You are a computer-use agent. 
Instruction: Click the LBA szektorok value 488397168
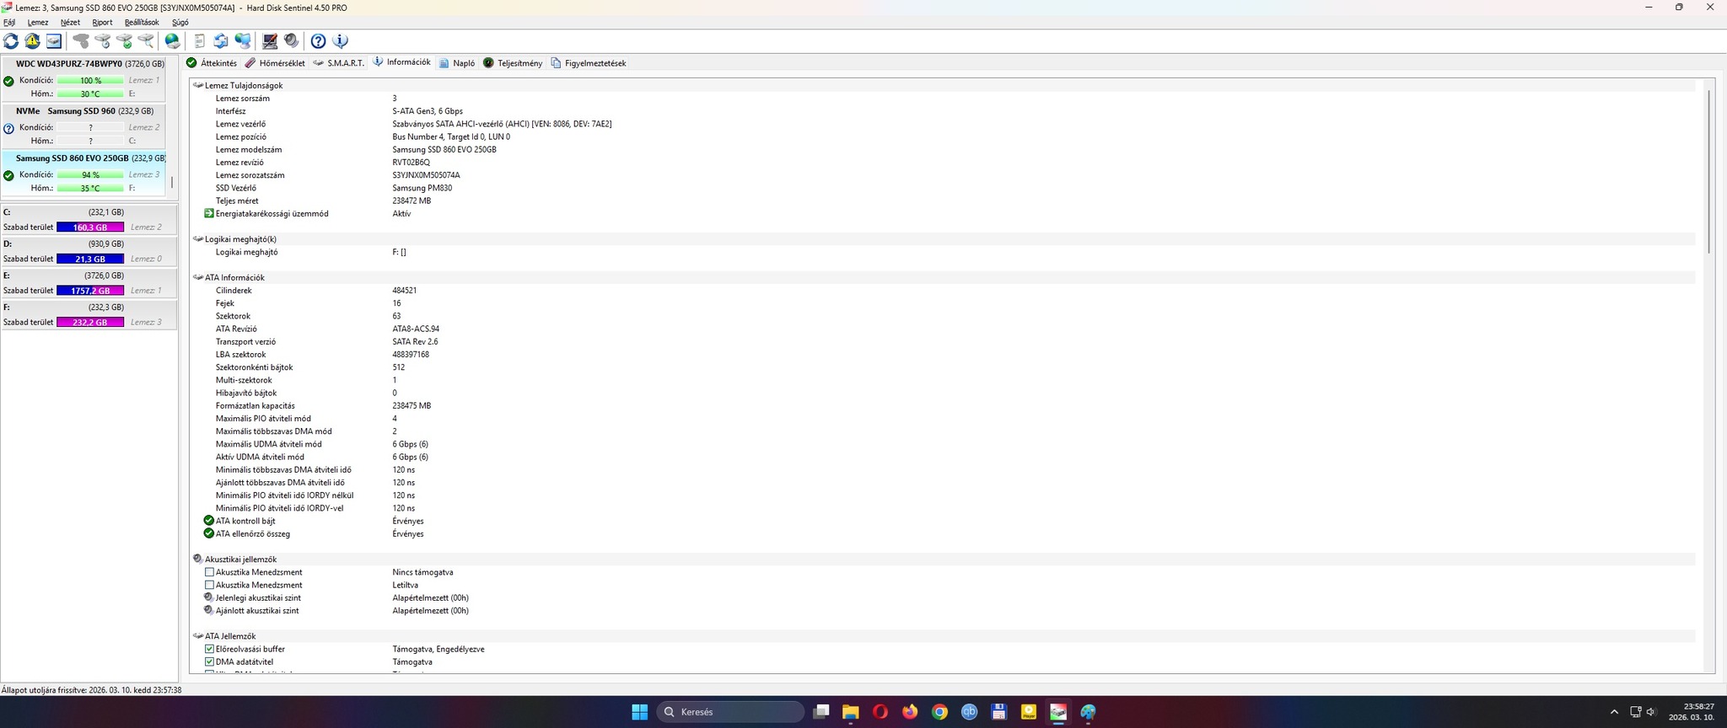pyautogui.click(x=411, y=355)
